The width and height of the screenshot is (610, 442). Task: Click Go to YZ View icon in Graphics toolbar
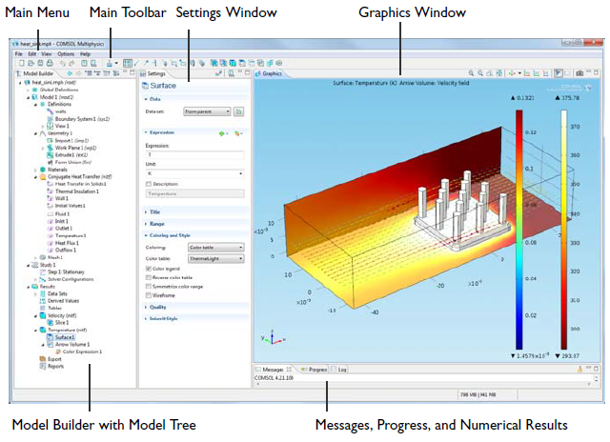[x=537, y=73]
